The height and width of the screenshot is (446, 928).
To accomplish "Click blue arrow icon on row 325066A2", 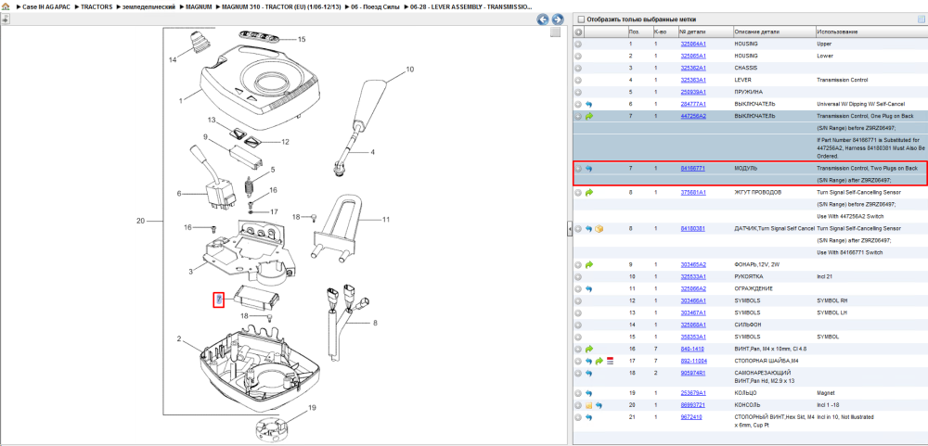I will 589,288.
